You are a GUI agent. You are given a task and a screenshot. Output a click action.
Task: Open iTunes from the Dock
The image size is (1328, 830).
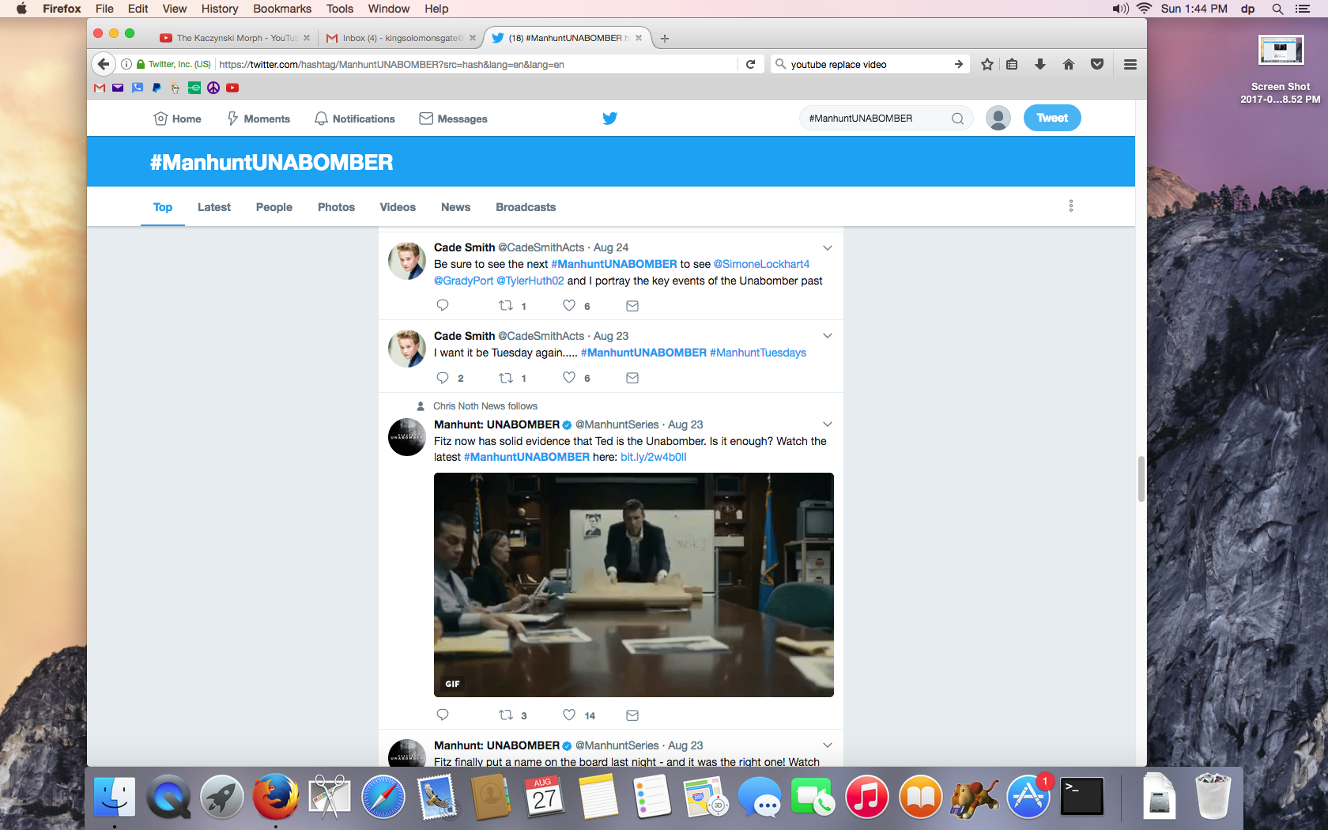tap(867, 797)
